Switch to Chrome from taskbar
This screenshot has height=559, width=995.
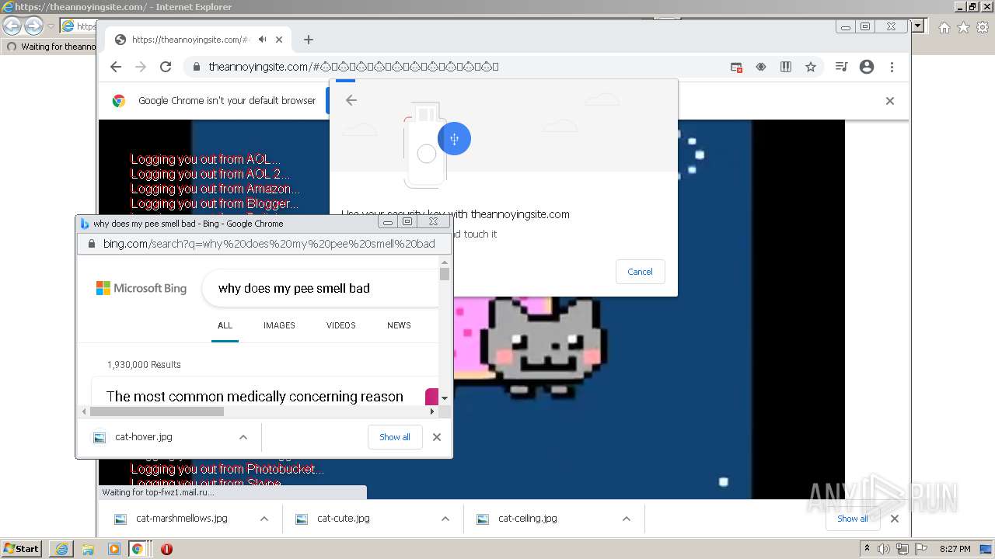(x=138, y=549)
